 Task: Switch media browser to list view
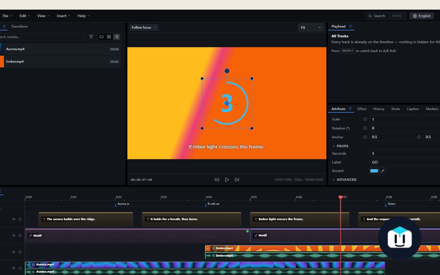[x=117, y=37]
